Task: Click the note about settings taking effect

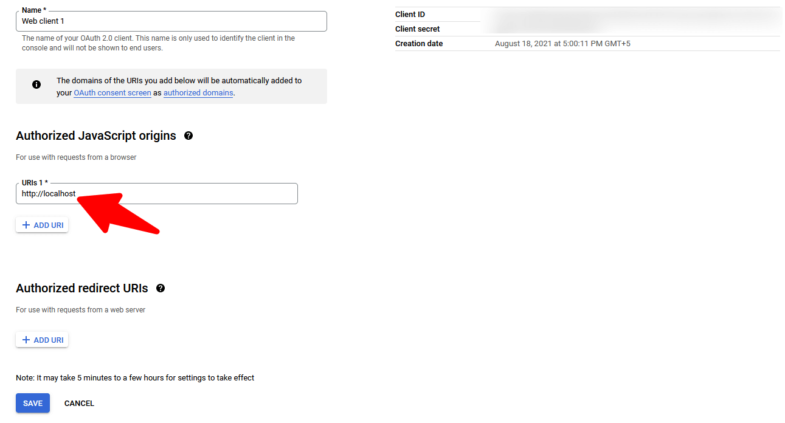Action: [x=135, y=378]
